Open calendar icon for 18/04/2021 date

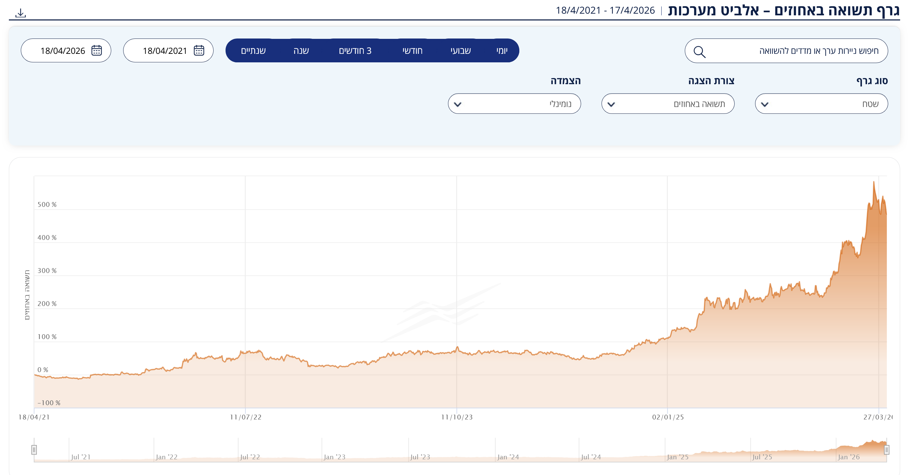(199, 50)
